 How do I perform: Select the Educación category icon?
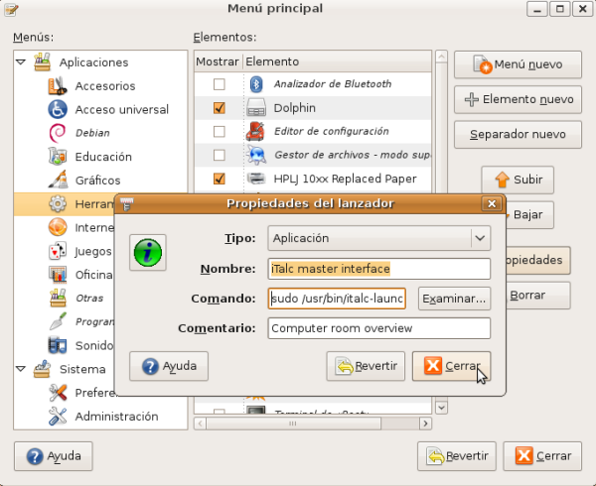(x=58, y=157)
